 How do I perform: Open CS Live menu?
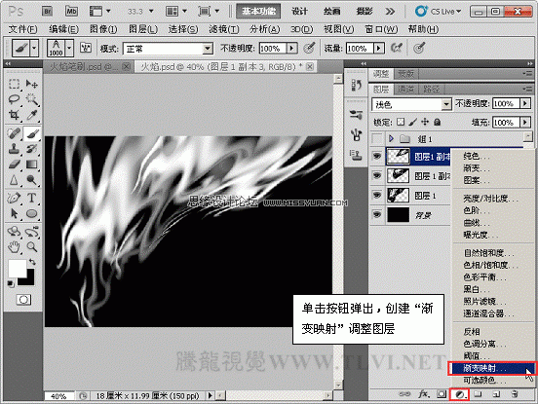point(438,12)
